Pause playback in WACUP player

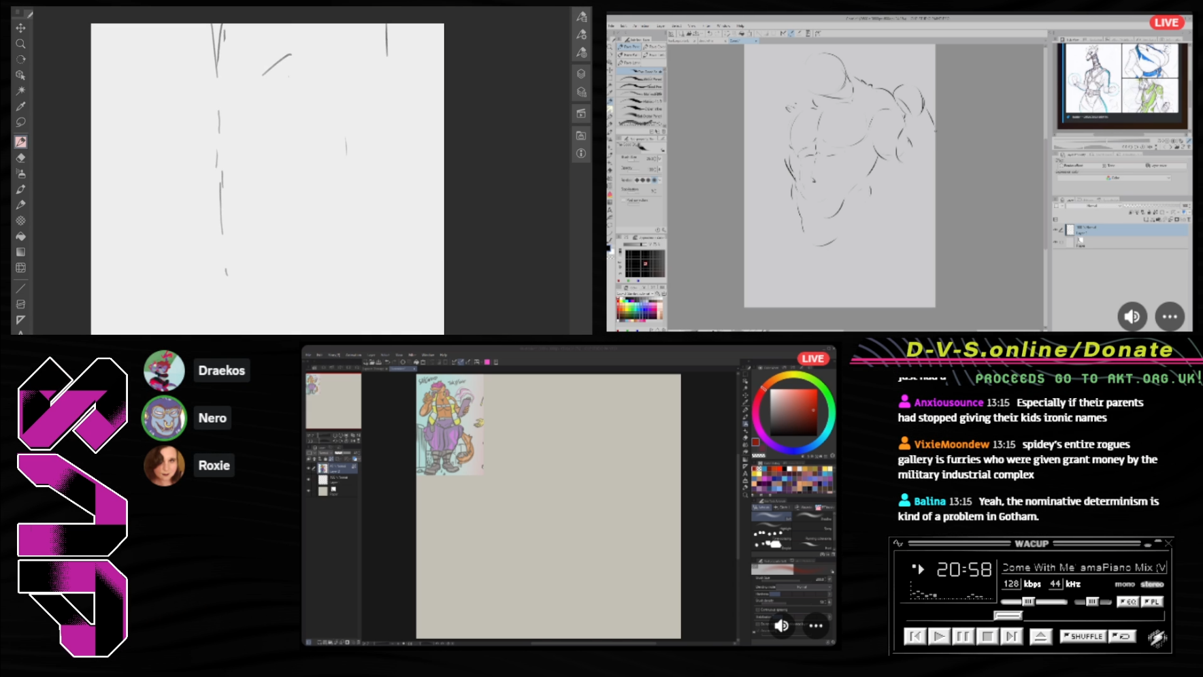coord(963,636)
